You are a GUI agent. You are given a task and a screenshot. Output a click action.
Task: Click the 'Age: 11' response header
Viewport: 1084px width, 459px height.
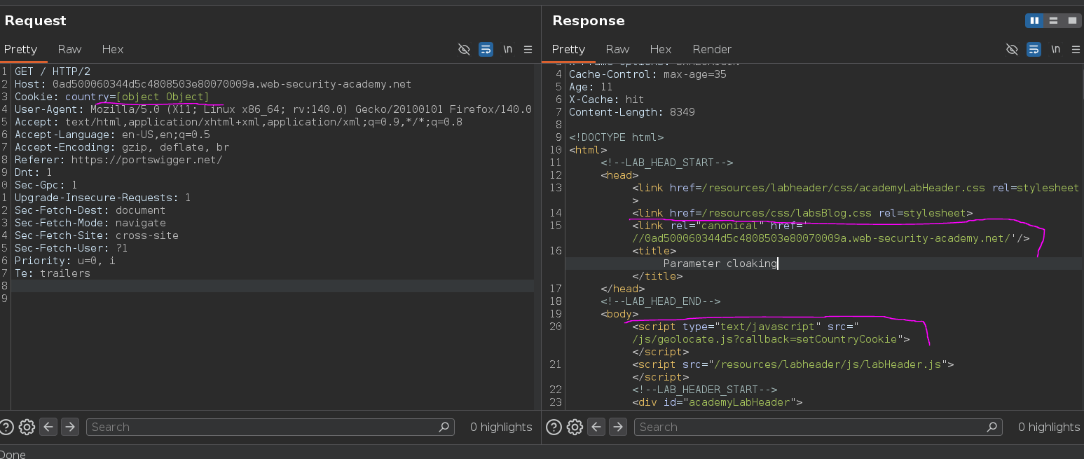point(591,87)
